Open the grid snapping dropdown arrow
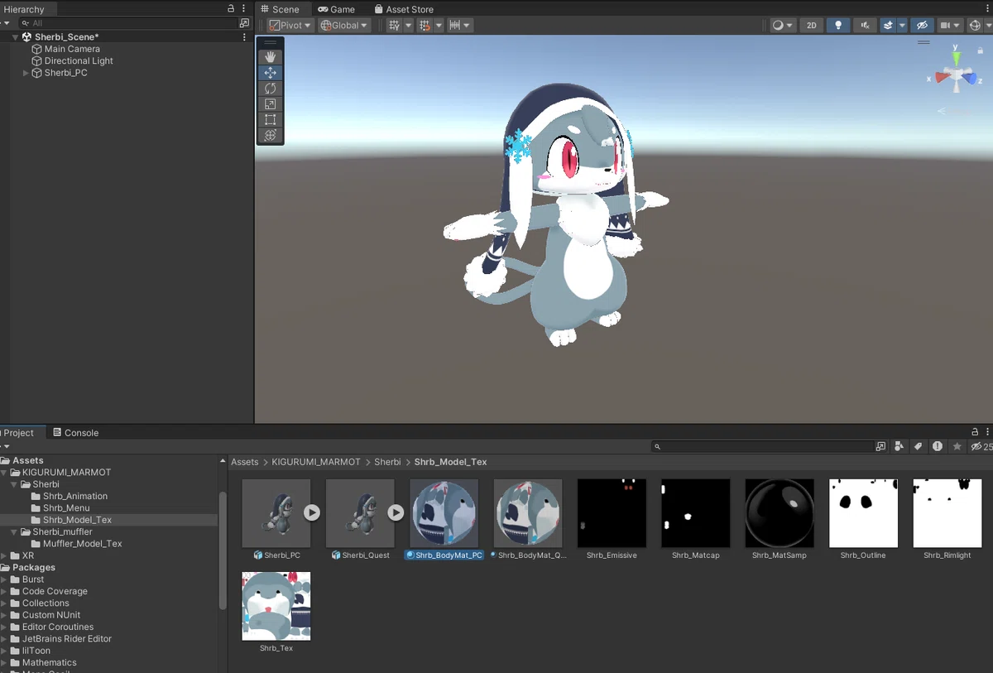 click(408, 26)
